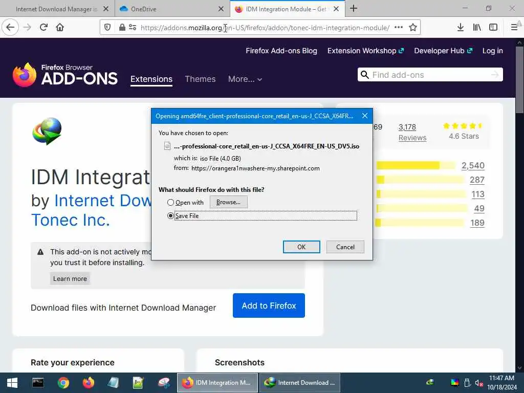The image size is (524, 393).
Task: Click the IDM tray icon
Action: click(x=430, y=382)
